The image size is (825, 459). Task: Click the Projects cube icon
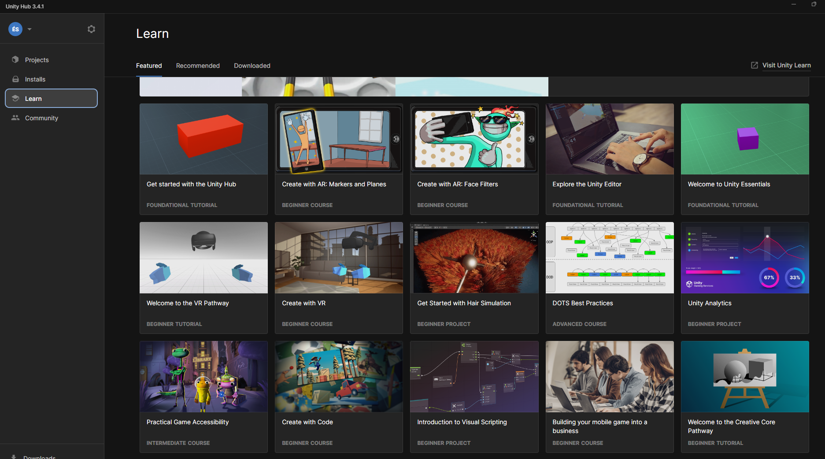15,59
